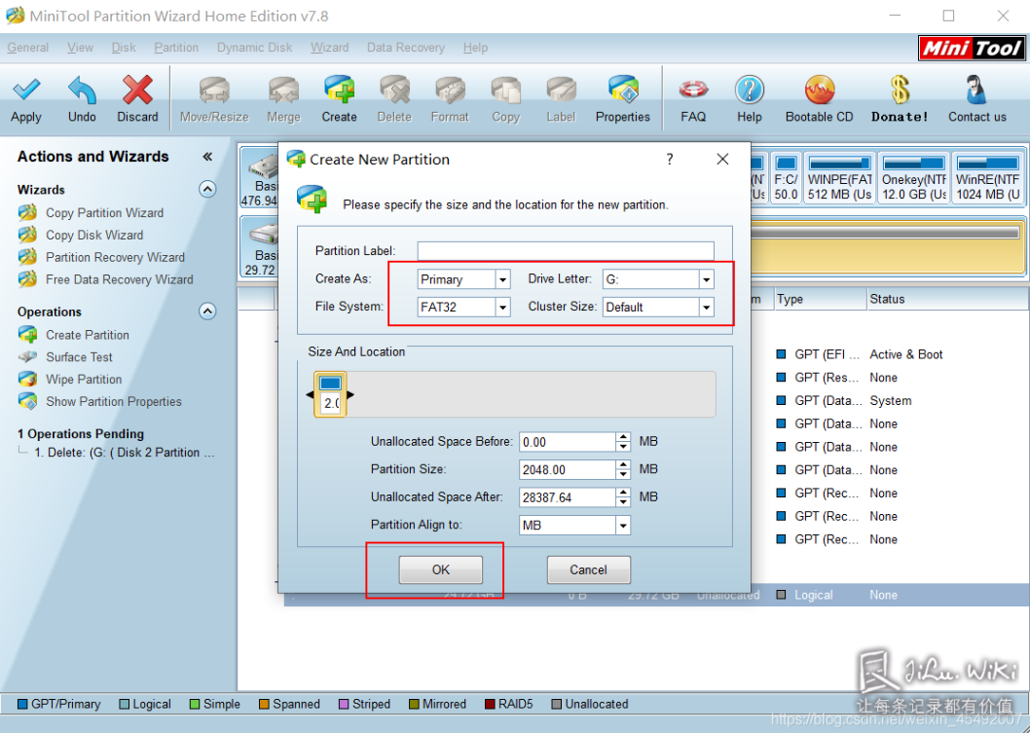Click the Copy toolbar icon
The width and height of the screenshot is (1030, 733).
pyautogui.click(x=506, y=90)
